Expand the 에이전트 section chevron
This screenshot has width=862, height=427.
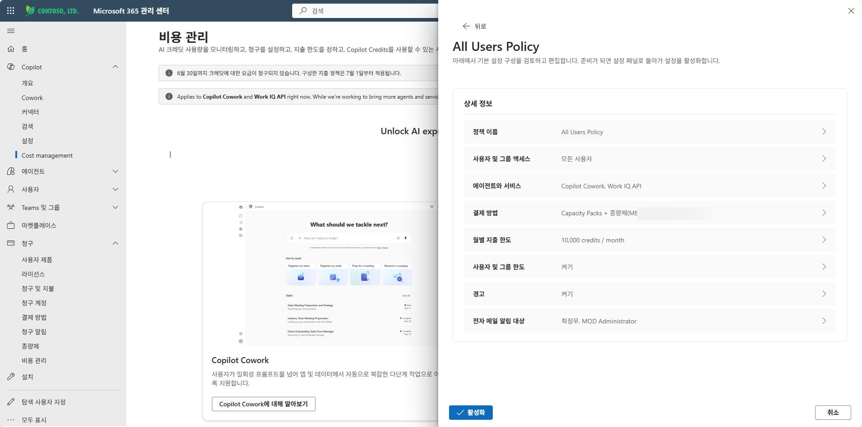click(115, 171)
